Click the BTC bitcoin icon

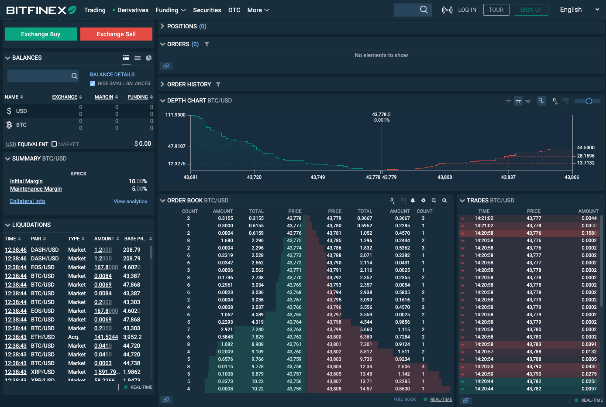(x=9, y=125)
